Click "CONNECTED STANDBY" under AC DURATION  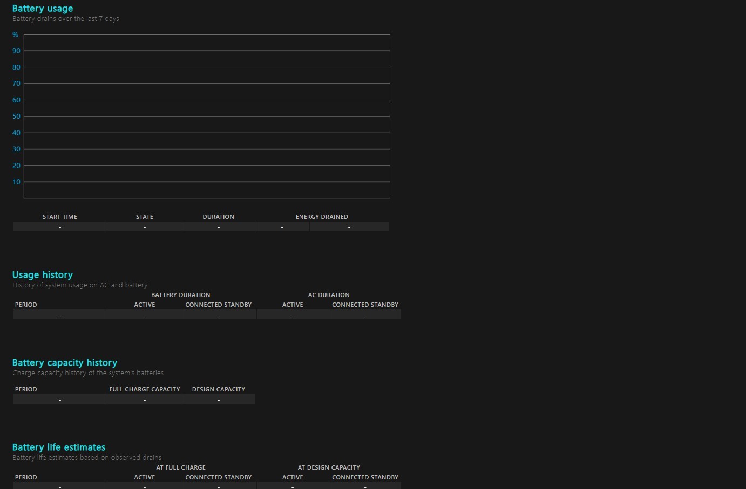point(365,305)
